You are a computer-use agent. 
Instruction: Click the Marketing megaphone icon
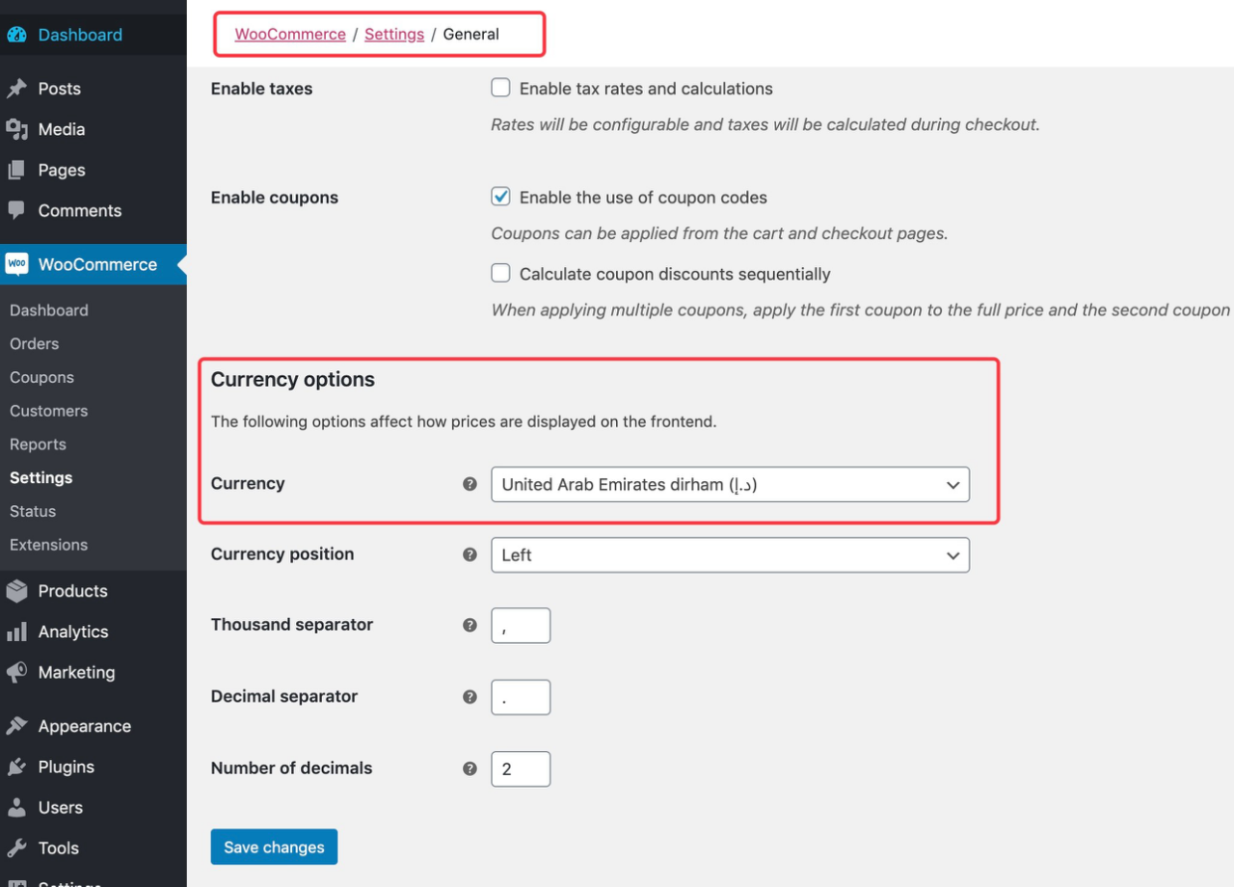click(16, 672)
